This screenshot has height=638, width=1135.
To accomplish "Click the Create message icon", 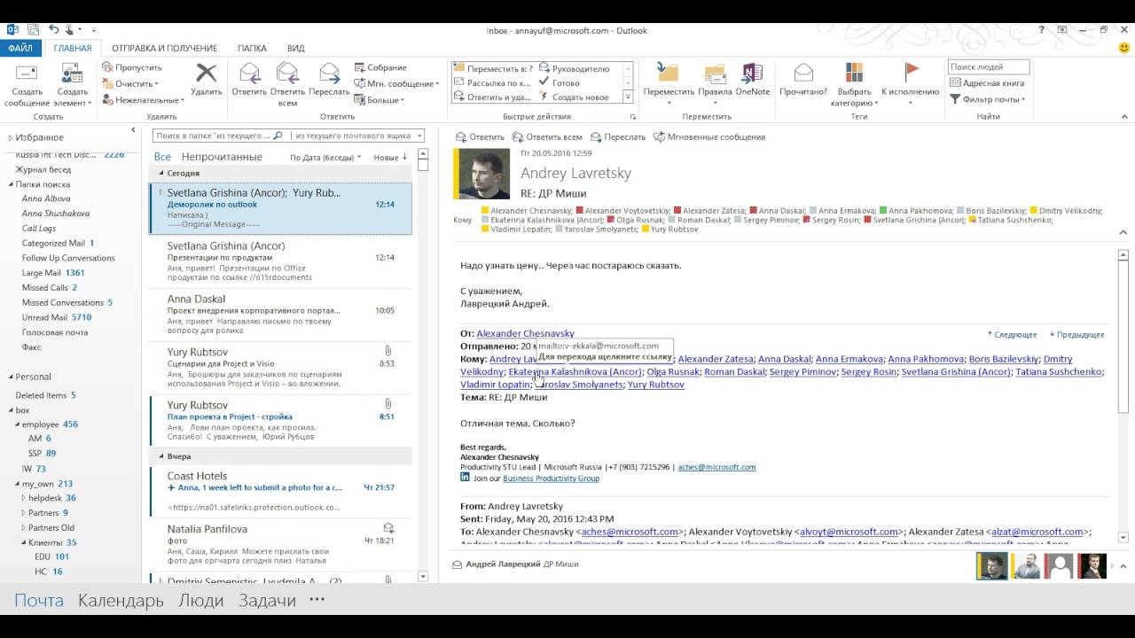I will pyautogui.click(x=27, y=74).
